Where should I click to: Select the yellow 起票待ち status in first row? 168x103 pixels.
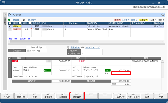tap(17, 26)
